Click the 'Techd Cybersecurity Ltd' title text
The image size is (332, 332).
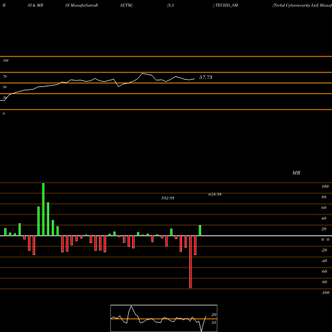[x=295, y=5]
